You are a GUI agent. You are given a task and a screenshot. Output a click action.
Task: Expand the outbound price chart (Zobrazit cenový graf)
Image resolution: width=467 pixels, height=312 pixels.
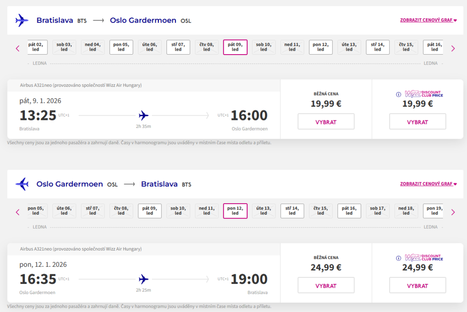(428, 20)
